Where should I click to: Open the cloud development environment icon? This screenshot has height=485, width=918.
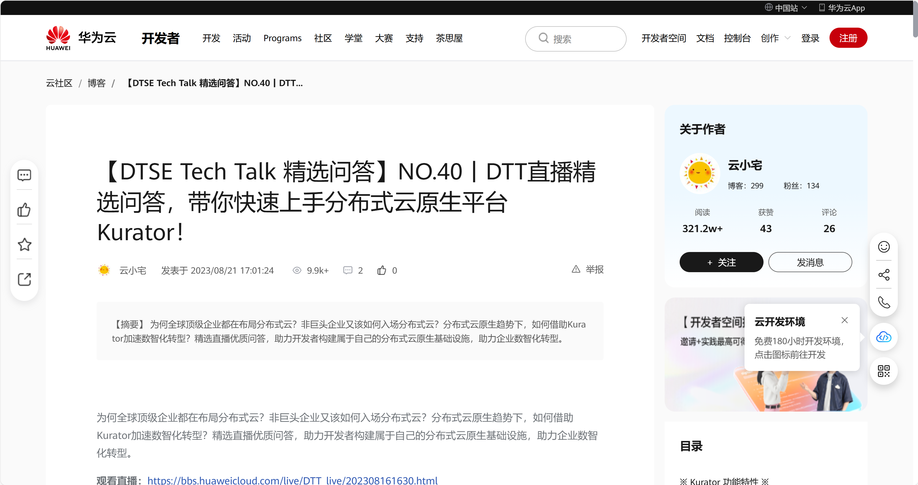pyautogui.click(x=883, y=337)
